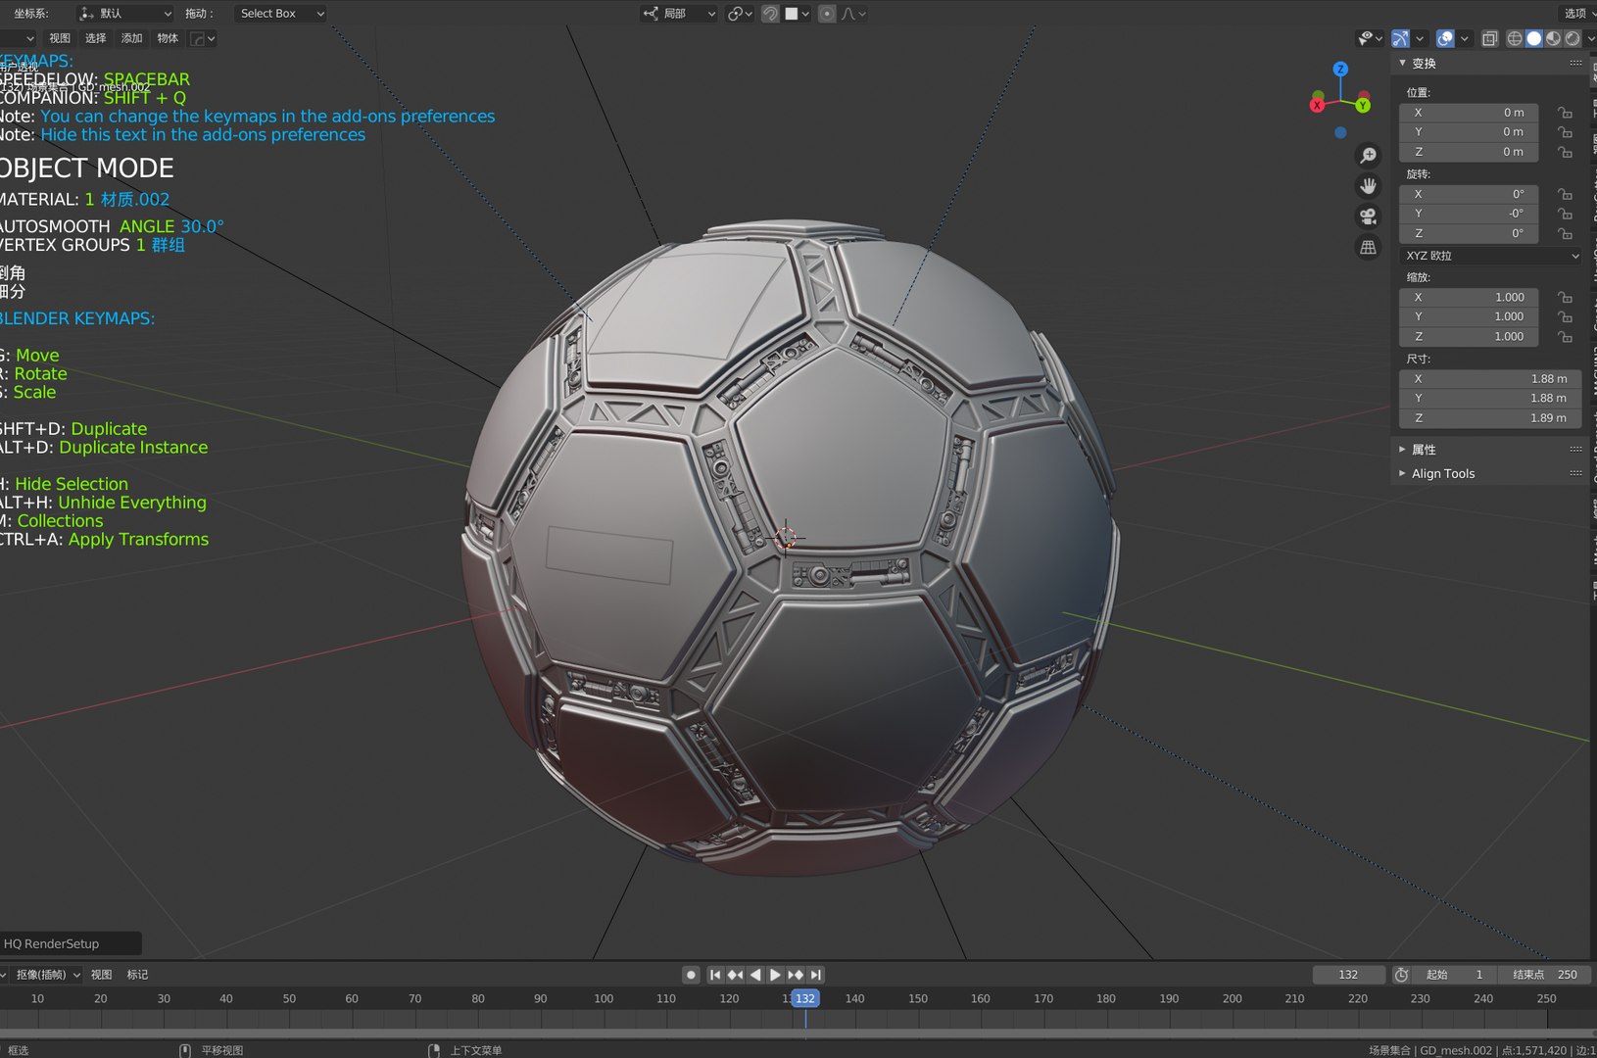Screen dimensions: 1597x1058
Task: Toggle preview range clock icon
Action: pos(1401,975)
